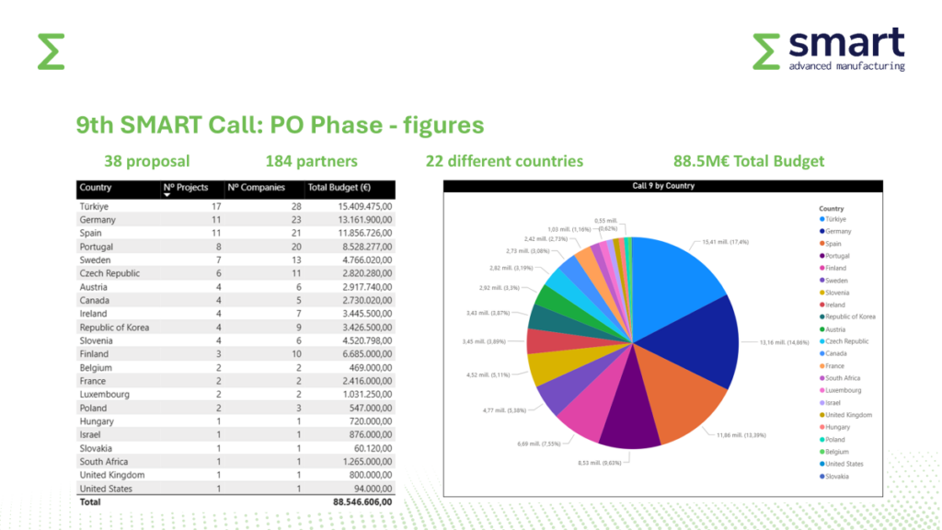Click the Total row budget value

click(362, 502)
